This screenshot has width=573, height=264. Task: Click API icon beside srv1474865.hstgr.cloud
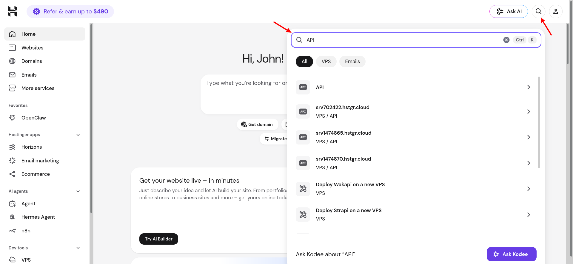[303, 137]
